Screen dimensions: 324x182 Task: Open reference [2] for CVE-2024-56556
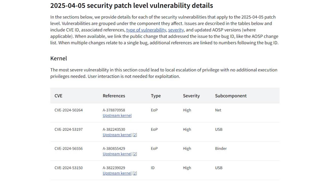[x=135, y=154]
